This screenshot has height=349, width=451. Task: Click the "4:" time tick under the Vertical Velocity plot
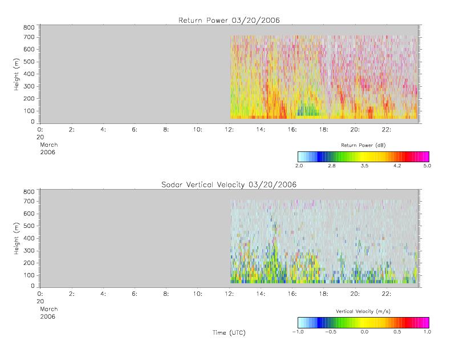[x=103, y=294]
